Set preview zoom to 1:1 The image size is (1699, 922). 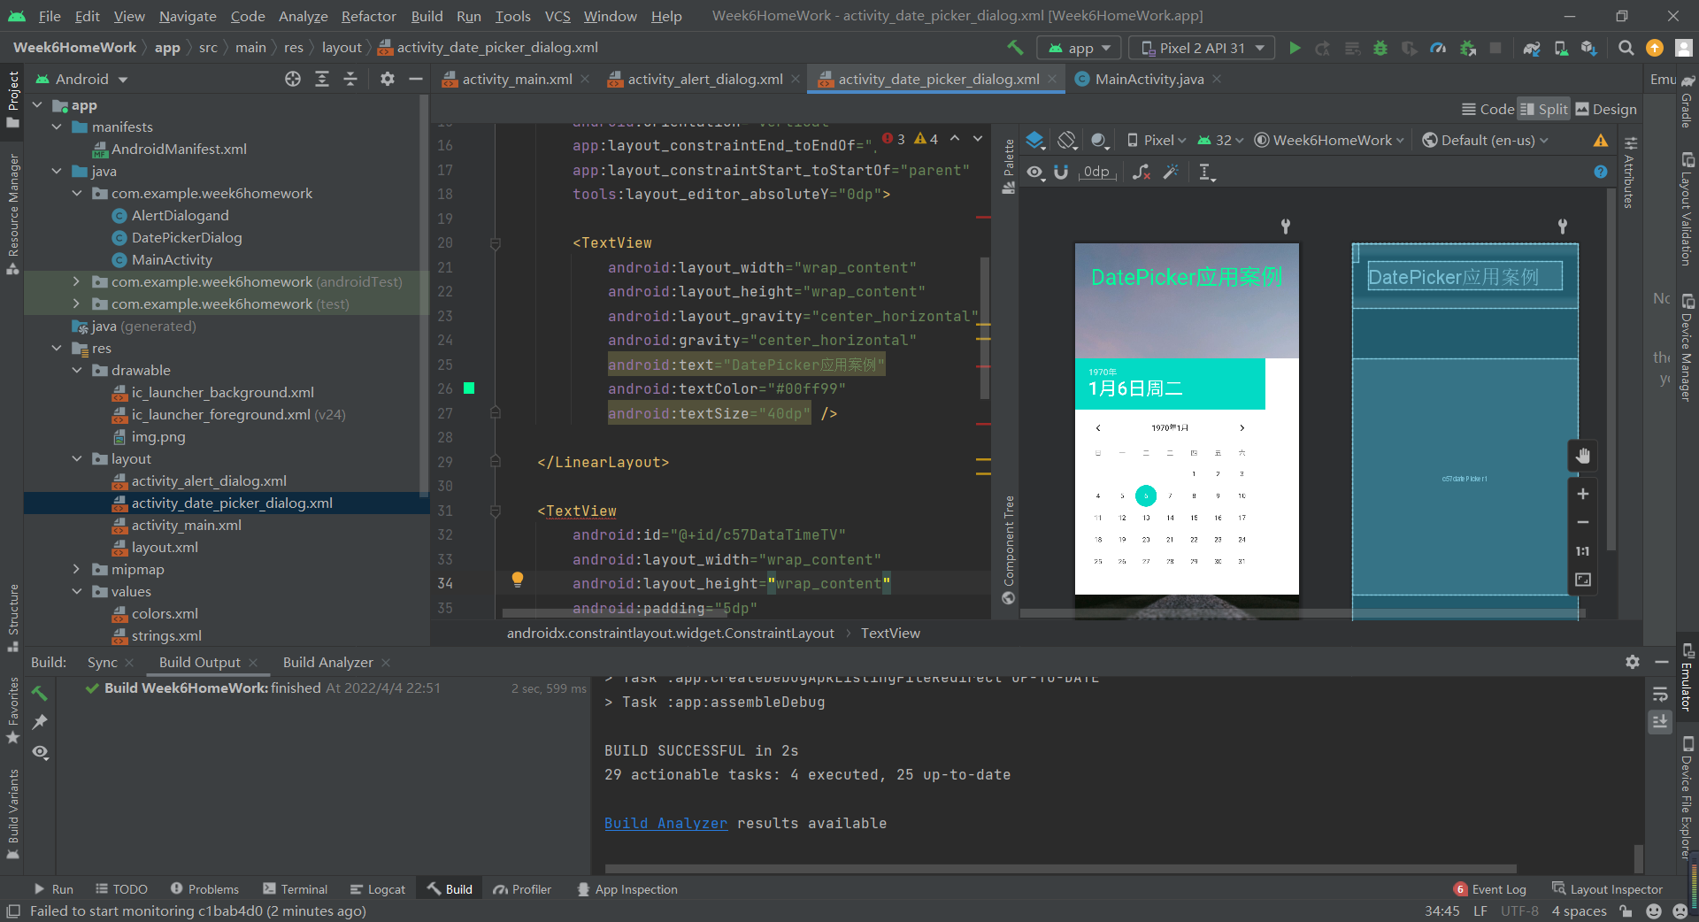coord(1583,551)
